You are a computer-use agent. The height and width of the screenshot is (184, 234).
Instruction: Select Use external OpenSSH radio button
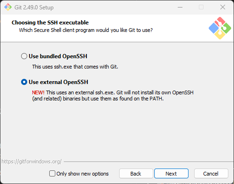tap(24, 82)
